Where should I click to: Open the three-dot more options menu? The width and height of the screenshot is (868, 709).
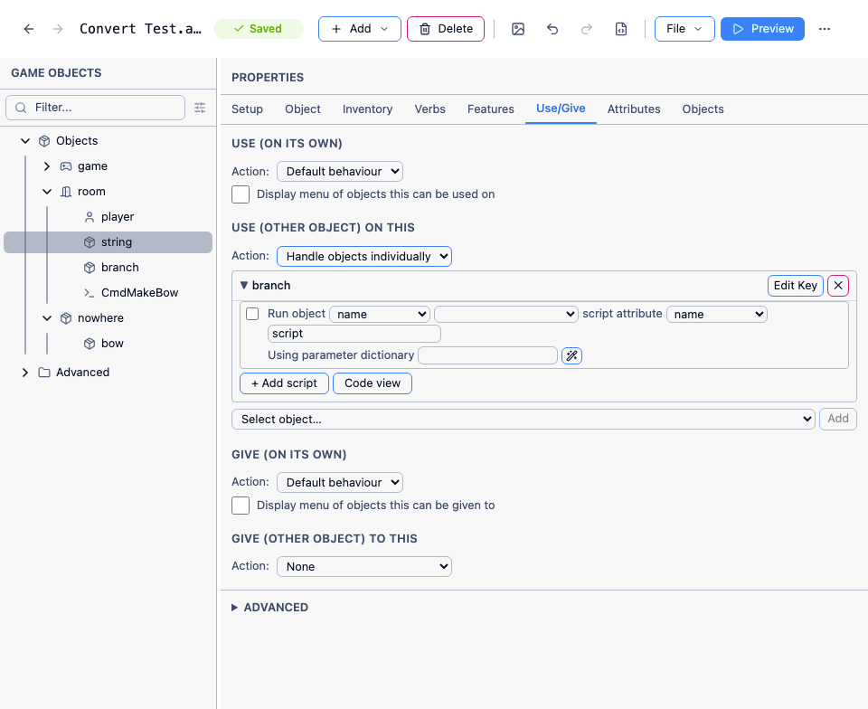[x=825, y=29]
